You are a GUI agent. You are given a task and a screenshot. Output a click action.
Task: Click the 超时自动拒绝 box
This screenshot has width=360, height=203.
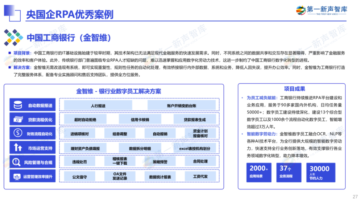pos(85,120)
